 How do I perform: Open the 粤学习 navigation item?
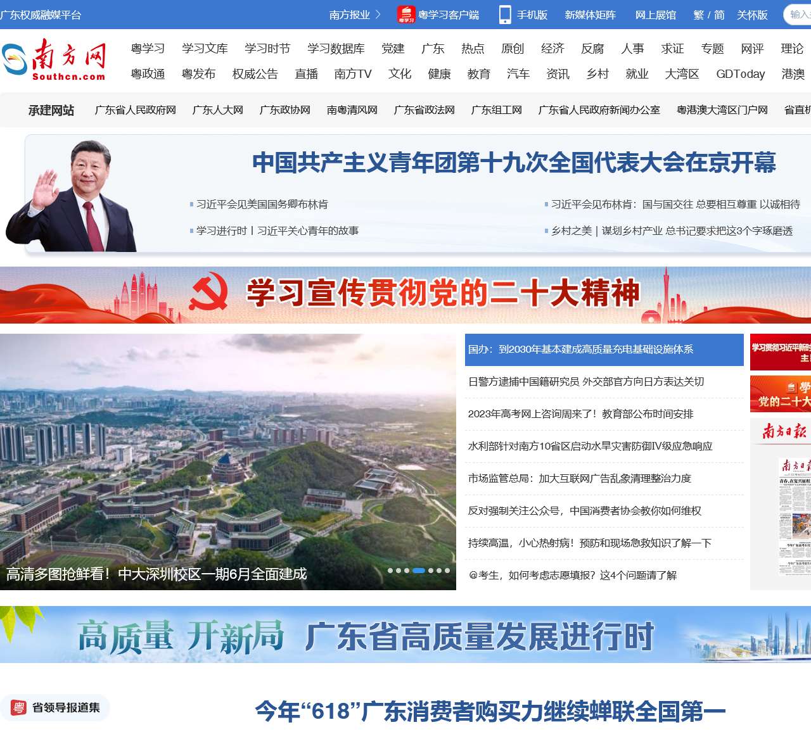pos(148,49)
